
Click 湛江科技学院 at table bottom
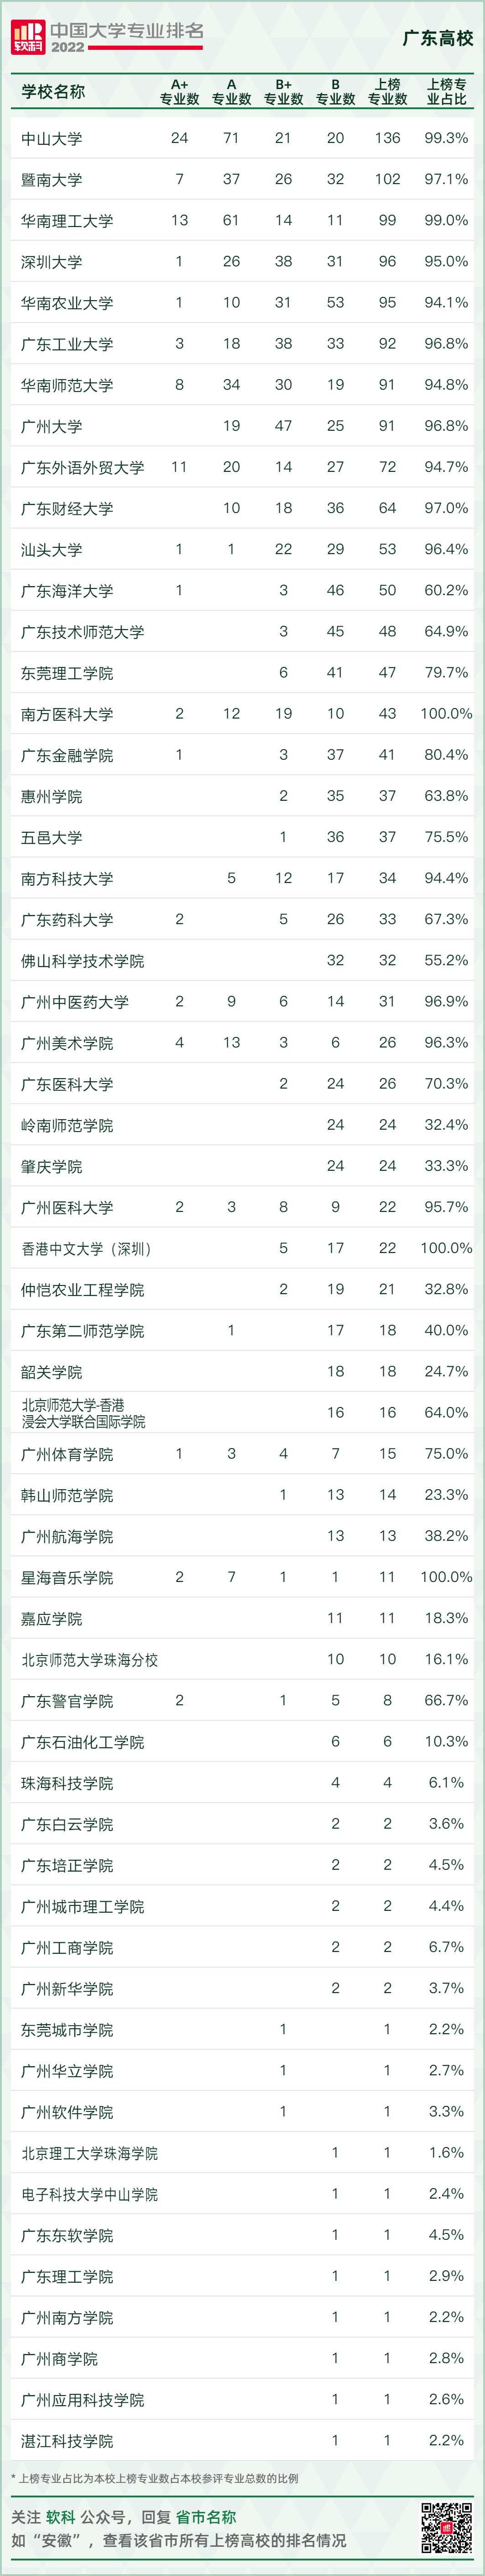[x=67, y=2440]
